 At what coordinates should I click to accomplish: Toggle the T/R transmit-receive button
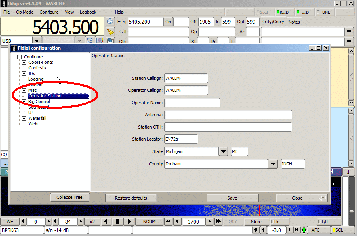tap(329, 222)
